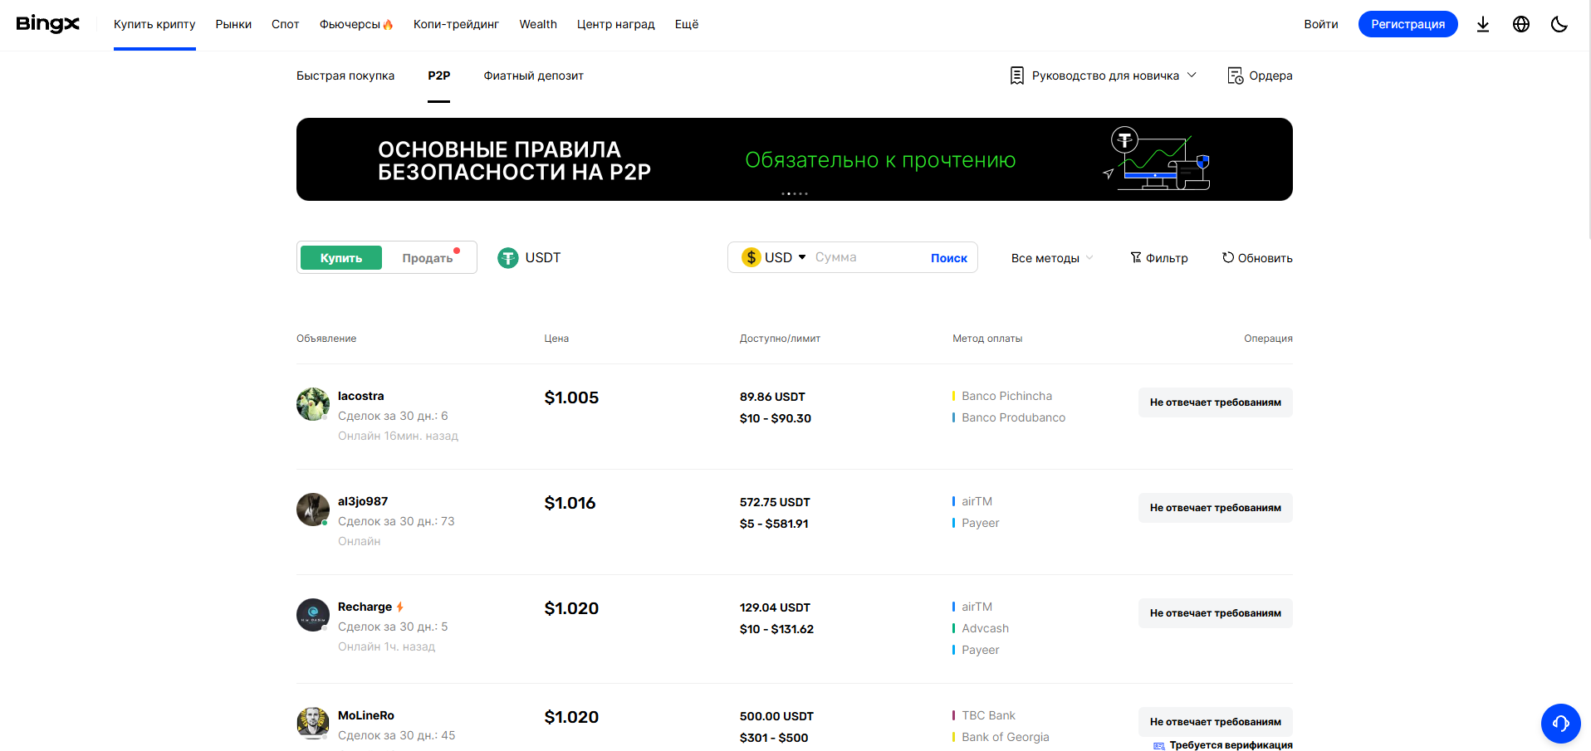Open the app download icon

tap(1483, 24)
